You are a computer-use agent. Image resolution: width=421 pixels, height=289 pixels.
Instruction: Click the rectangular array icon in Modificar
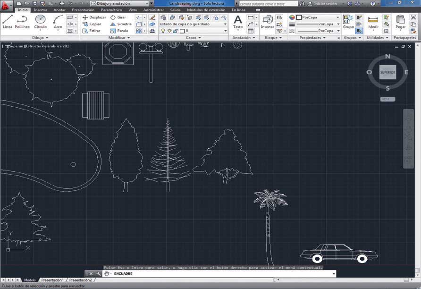[x=139, y=31]
